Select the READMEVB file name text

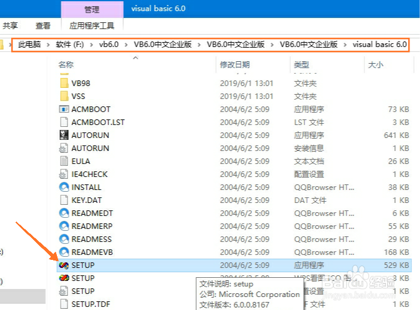[x=92, y=252]
